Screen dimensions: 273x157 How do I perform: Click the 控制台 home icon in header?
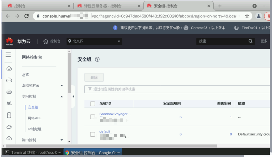(x=46, y=41)
